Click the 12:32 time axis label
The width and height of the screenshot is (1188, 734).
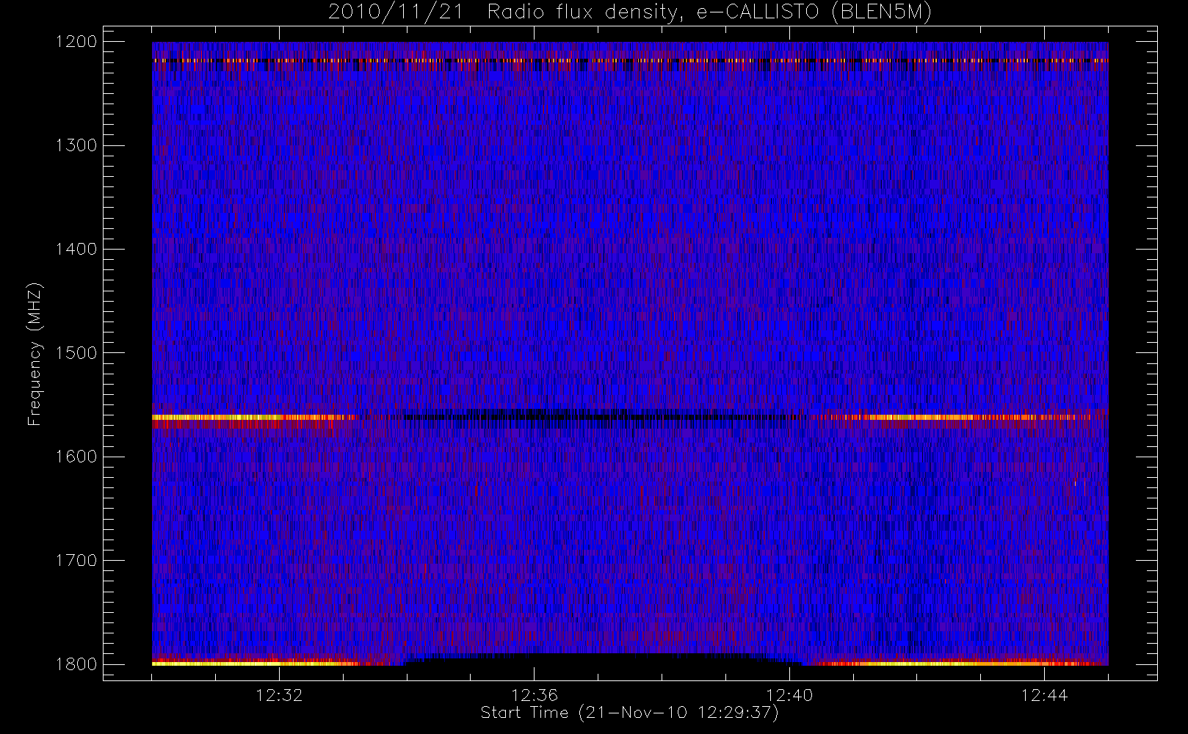click(279, 695)
